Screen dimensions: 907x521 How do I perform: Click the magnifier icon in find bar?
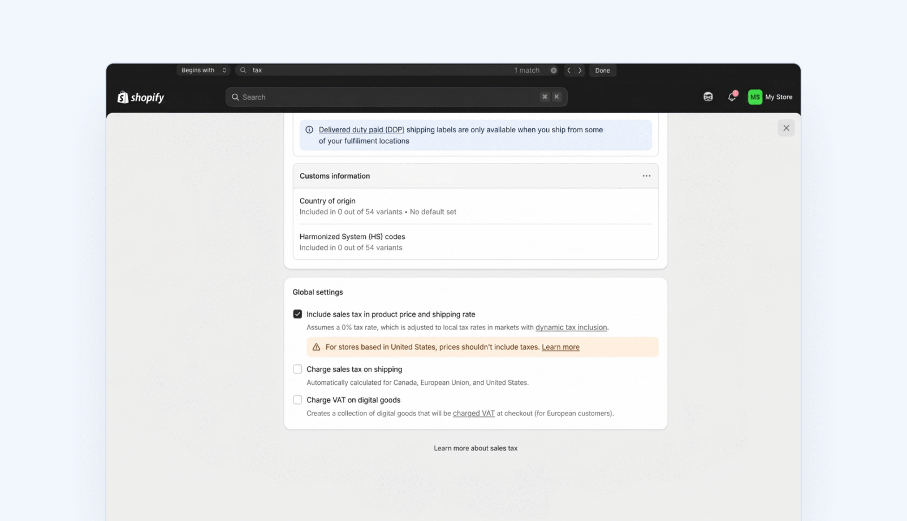(x=243, y=71)
